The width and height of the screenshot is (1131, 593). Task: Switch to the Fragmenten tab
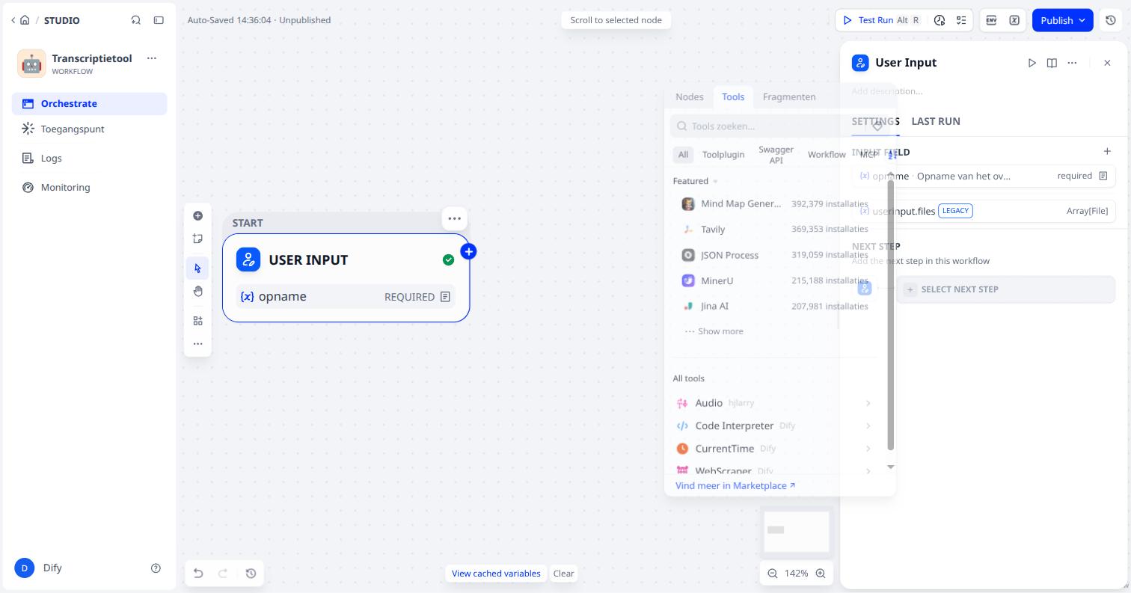(x=789, y=97)
